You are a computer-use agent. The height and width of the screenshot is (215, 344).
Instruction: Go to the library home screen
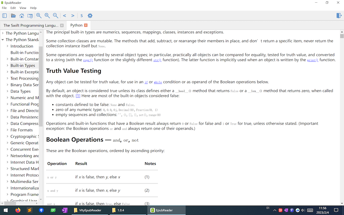(x=21, y=15)
